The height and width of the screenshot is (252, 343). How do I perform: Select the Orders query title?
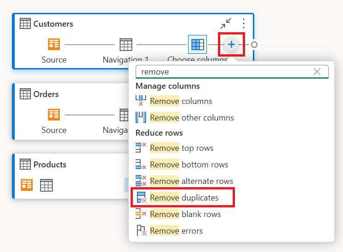click(46, 94)
